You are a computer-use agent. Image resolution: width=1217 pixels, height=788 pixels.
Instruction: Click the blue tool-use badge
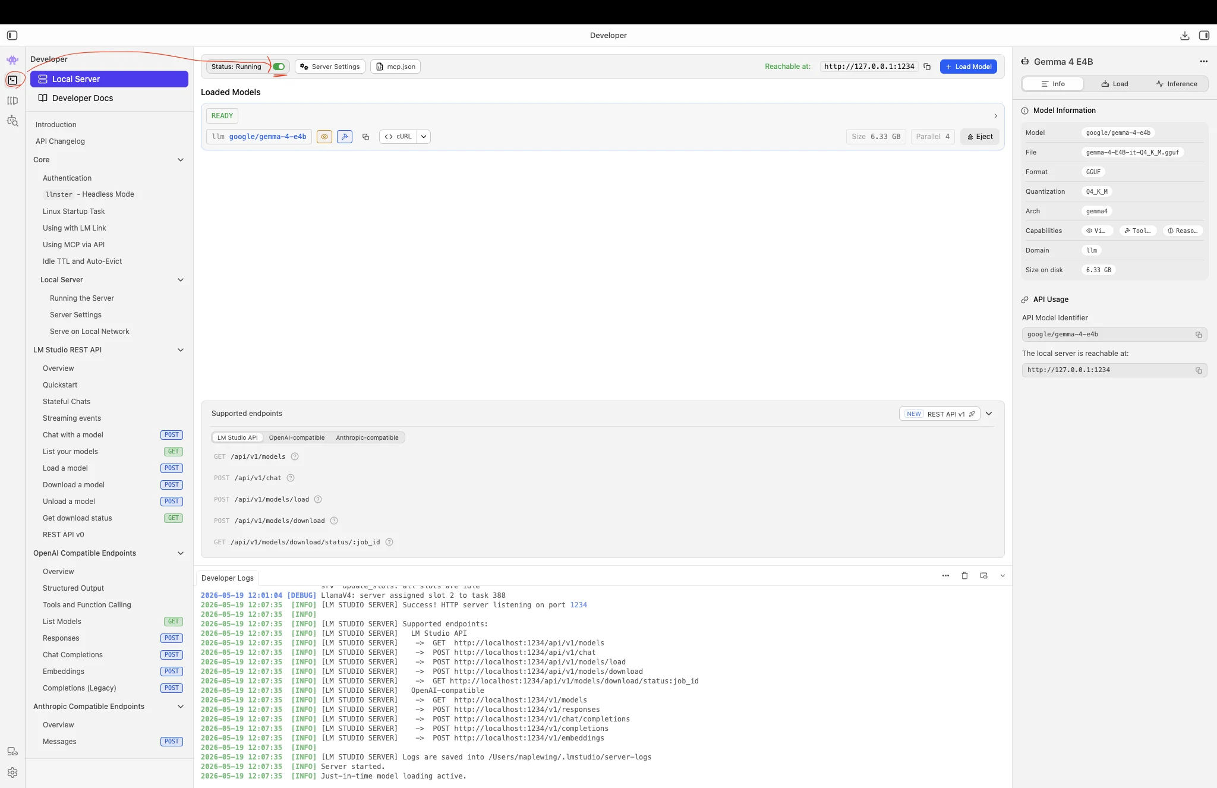(x=345, y=137)
